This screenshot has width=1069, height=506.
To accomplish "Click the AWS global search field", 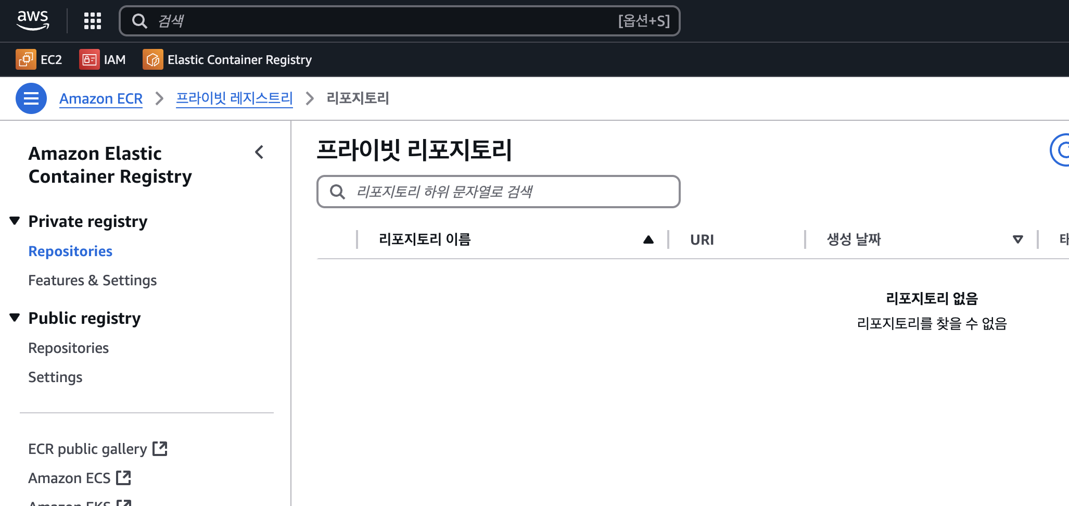I will coord(399,21).
